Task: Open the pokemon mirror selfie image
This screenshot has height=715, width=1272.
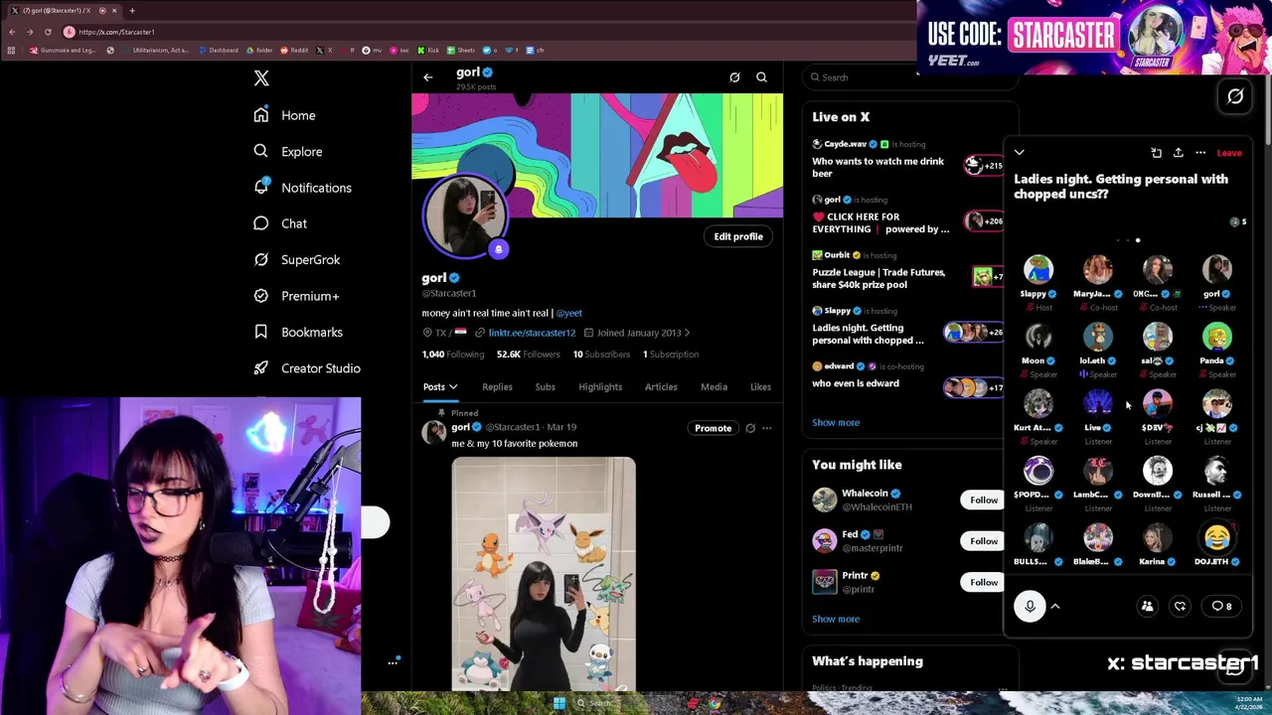Action: coord(544,573)
